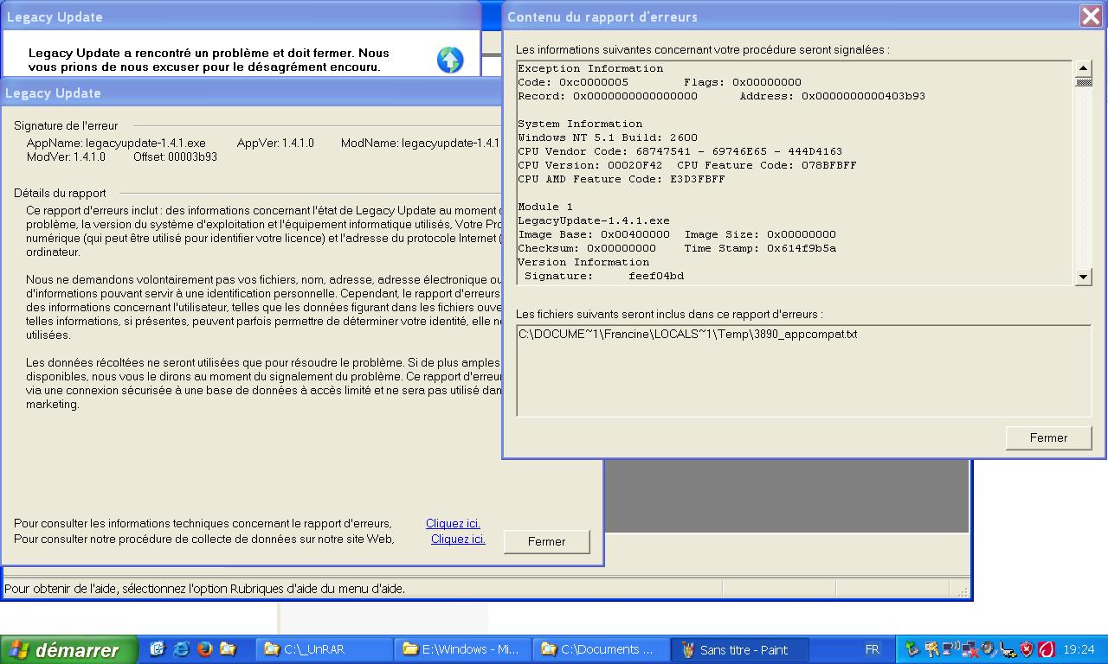Click 'ModVer: 1.4.1.0' text
The image size is (1108, 664).
pyautogui.click(x=66, y=156)
